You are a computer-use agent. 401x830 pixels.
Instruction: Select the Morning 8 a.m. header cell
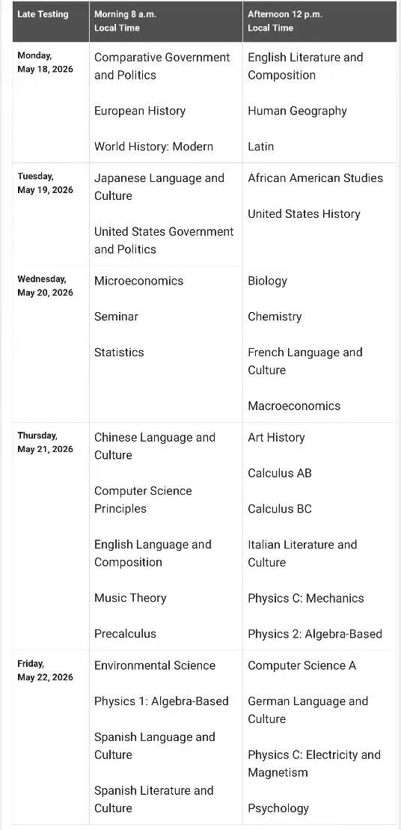[165, 21]
